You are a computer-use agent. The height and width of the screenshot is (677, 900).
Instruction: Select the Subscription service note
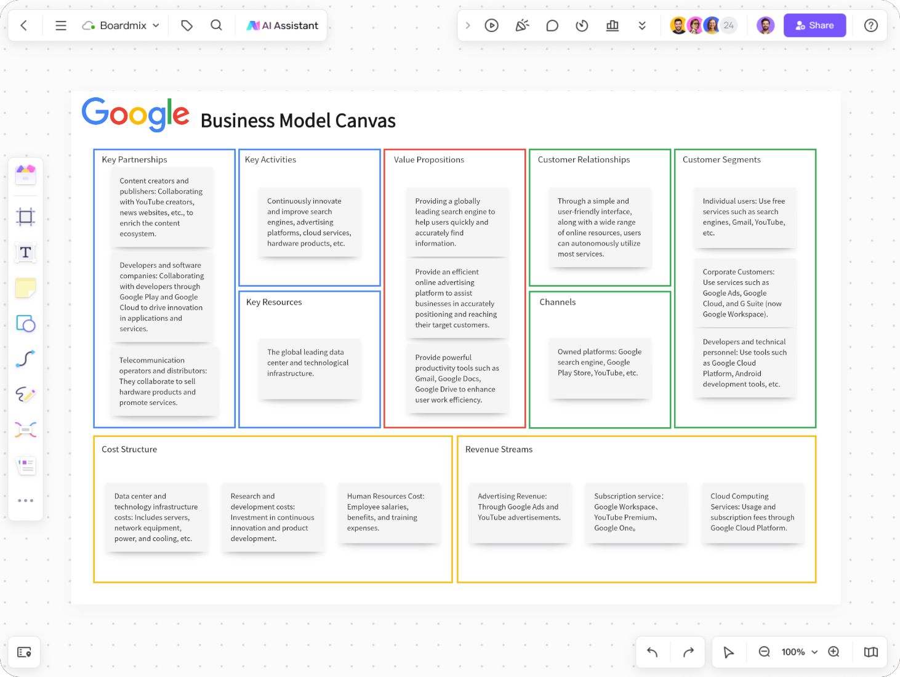point(637,513)
